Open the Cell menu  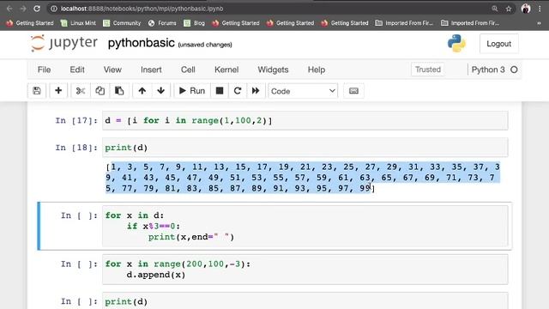point(188,70)
